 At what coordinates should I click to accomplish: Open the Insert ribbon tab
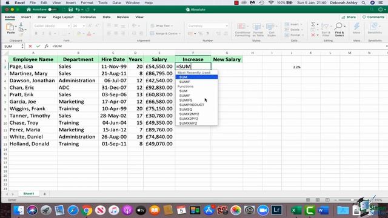coord(26,17)
